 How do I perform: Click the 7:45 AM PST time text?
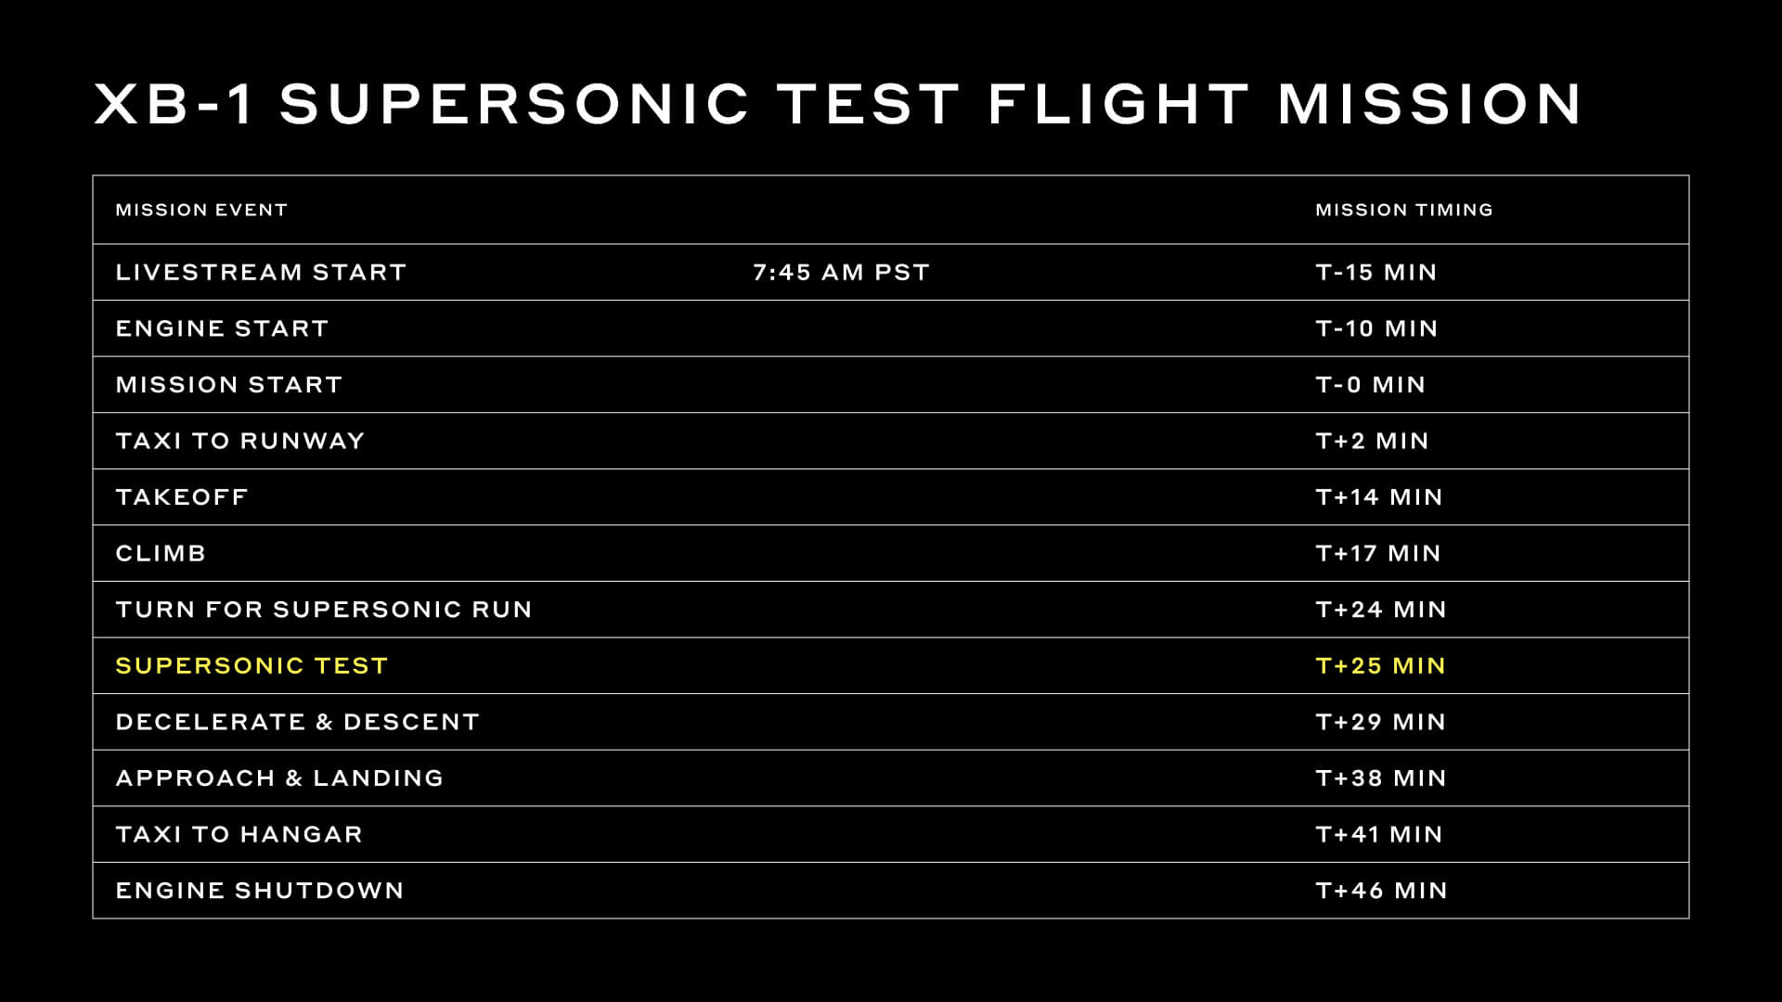click(x=841, y=272)
